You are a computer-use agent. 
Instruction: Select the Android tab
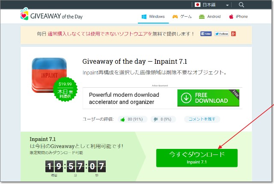click(x=210, y=17)
